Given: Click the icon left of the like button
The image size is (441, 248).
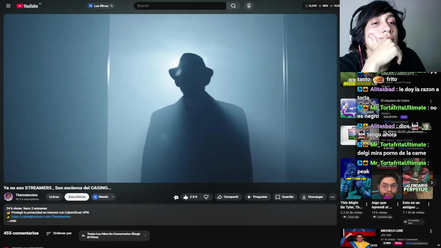Looking at the screenshot, I should click(176, 197).
